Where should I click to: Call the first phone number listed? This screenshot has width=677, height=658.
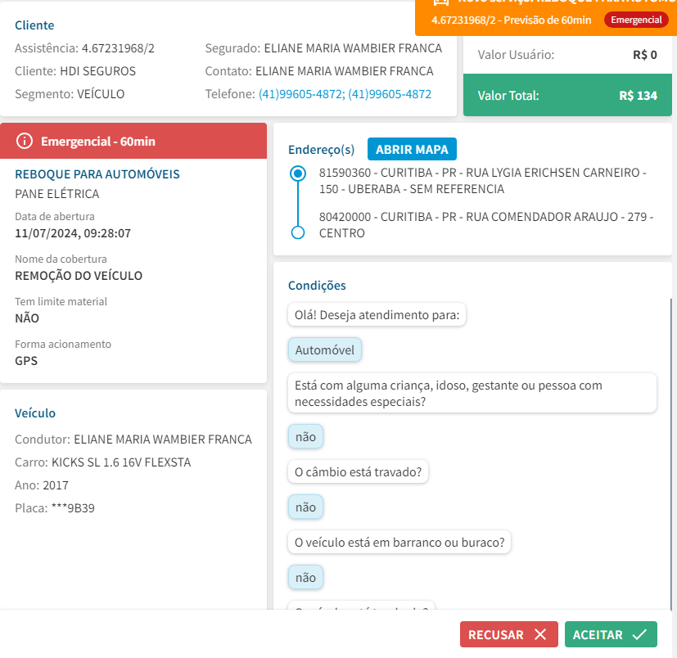pos(300,94)
